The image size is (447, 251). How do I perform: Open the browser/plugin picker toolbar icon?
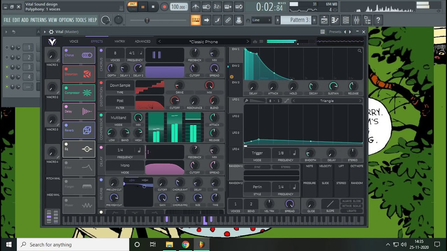point(367,20)
